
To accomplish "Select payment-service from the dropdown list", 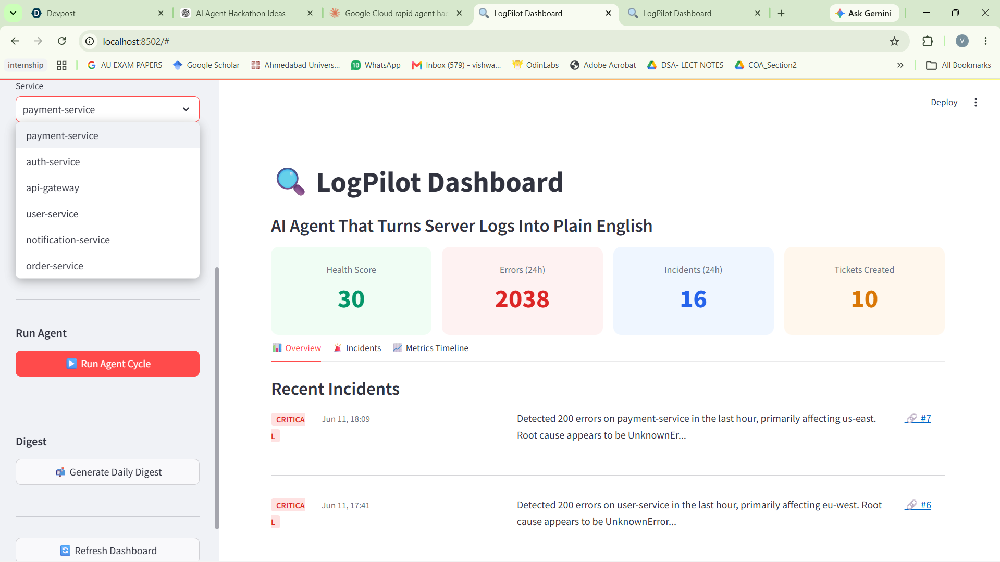I will point(107,135).
